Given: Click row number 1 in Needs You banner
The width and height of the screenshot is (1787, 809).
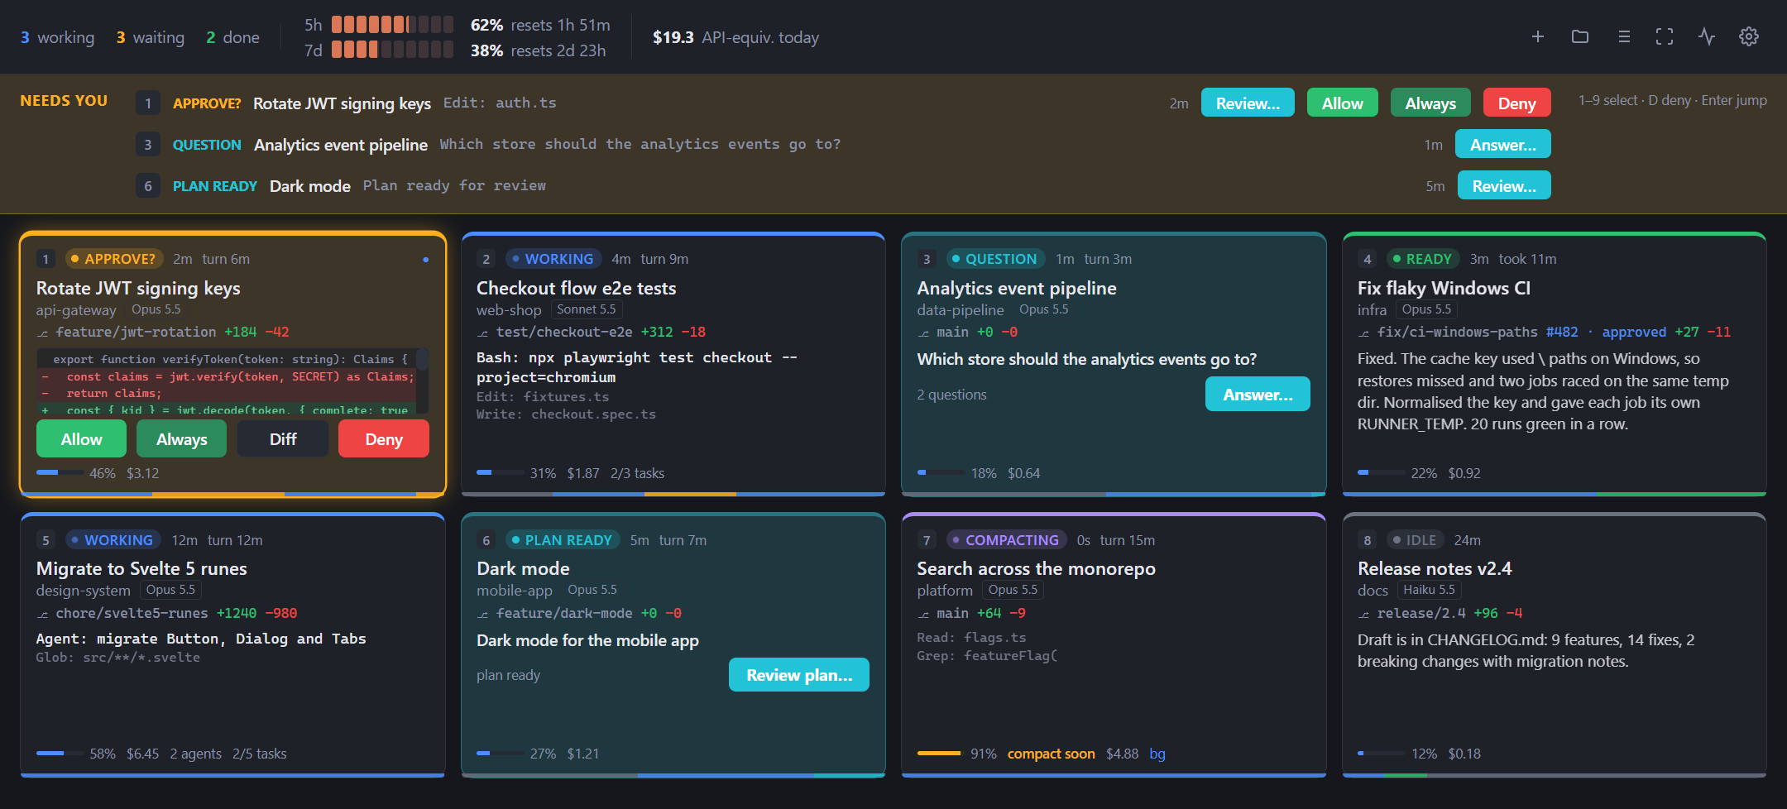Looking at the screenshot, I should click(148, 103).
